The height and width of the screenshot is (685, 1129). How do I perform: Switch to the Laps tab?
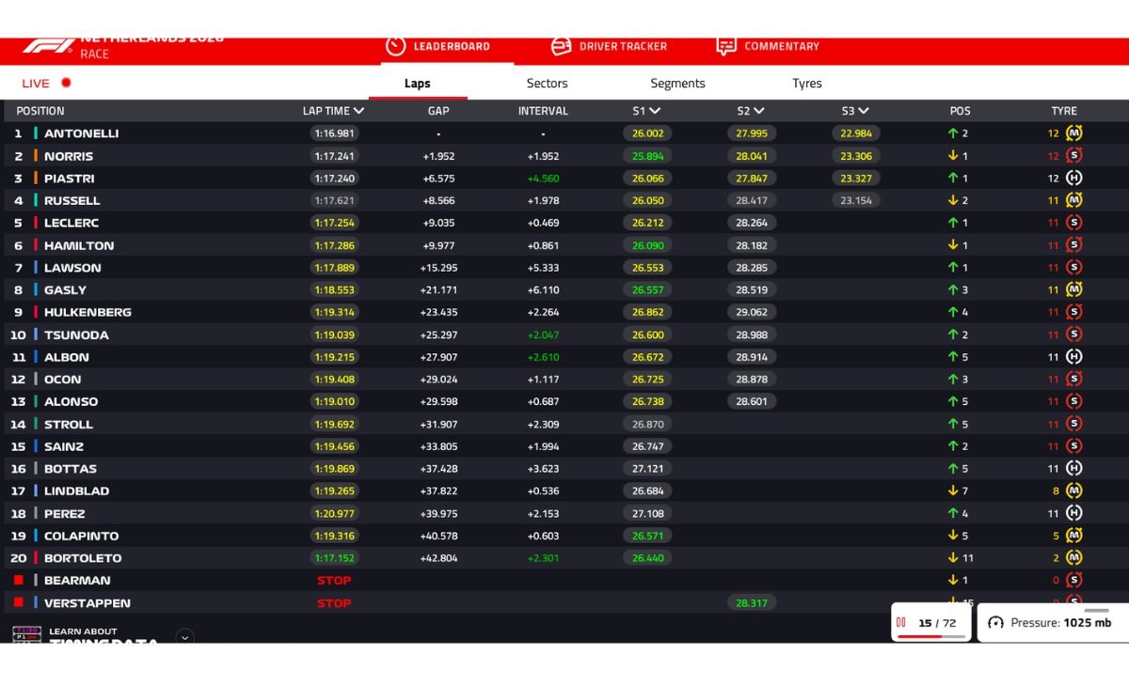click(418, 84)
